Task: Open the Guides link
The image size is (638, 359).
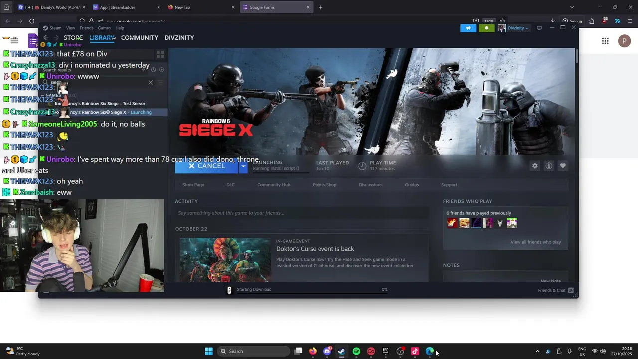Action: tap(412, 185)
